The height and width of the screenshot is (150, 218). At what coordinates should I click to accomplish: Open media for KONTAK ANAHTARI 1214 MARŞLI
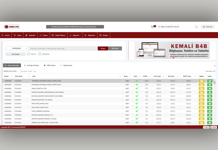202,100
